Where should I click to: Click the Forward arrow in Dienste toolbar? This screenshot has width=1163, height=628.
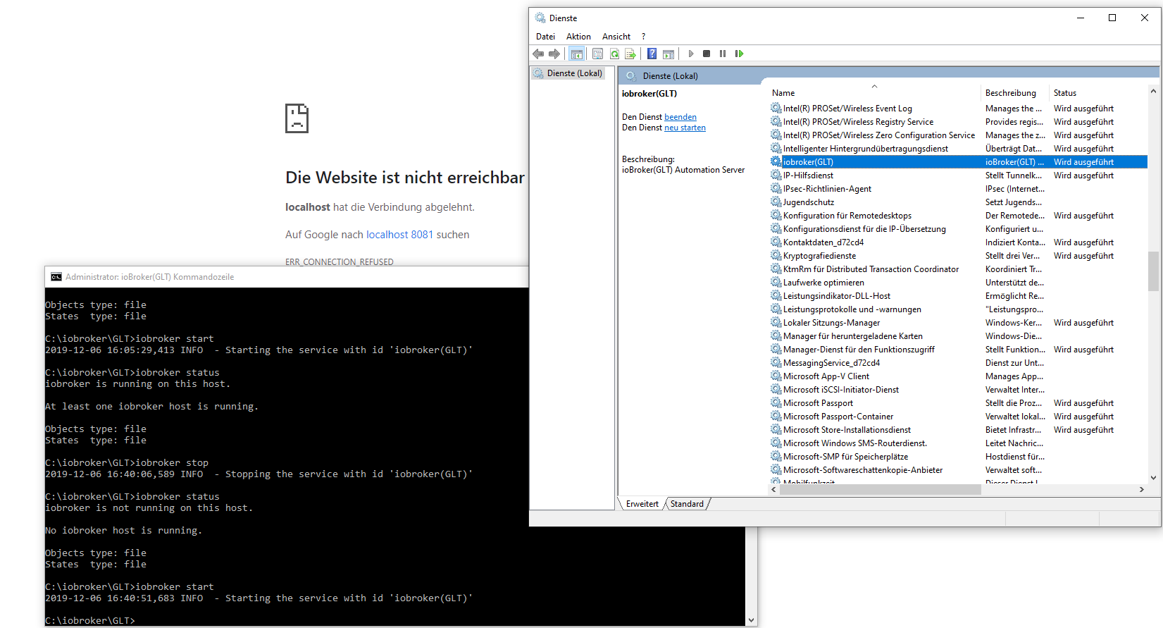(x=554, y=54)
